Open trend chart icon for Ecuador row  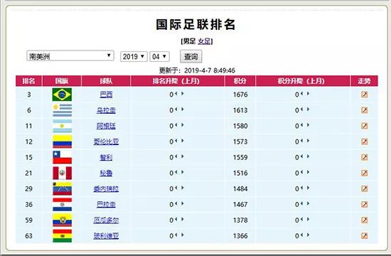[364, 220]
